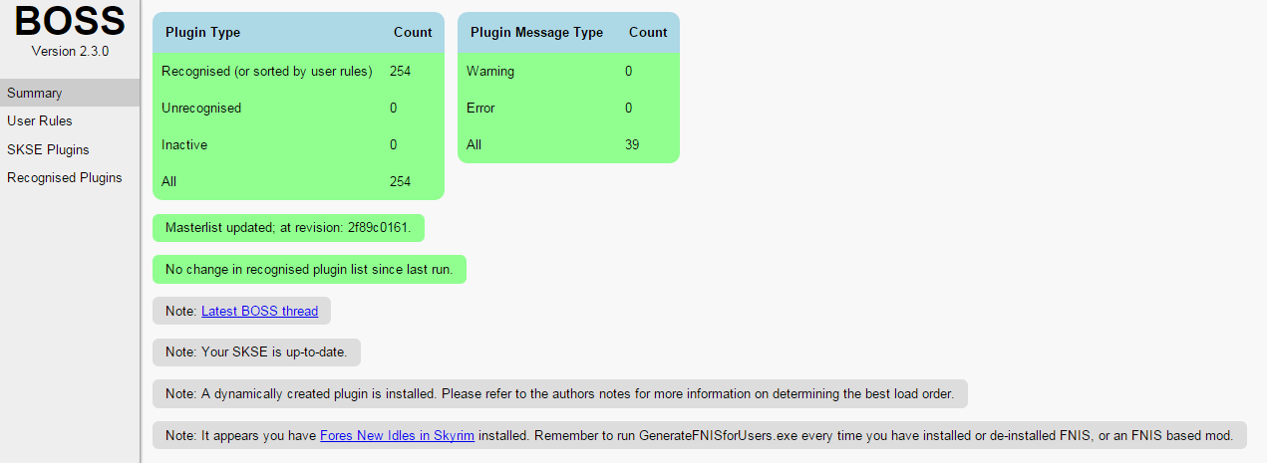Viewport: 1267px width, 463px height.
Task: Click the Error message type row
Action: (x=480, y=108)
